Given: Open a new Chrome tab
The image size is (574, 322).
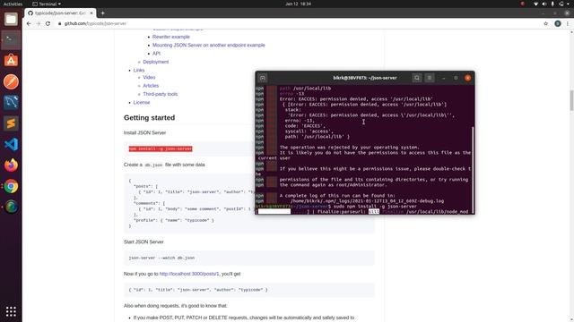Looking at the screenshot, I should (x=102, y=13).
